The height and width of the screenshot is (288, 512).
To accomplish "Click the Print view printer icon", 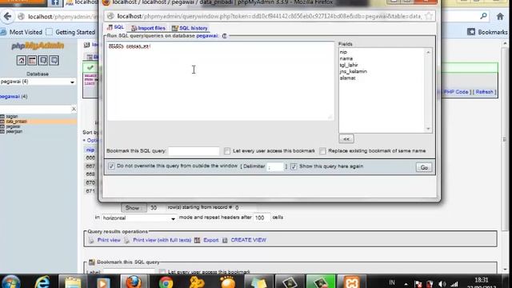I will pos(91,240).
